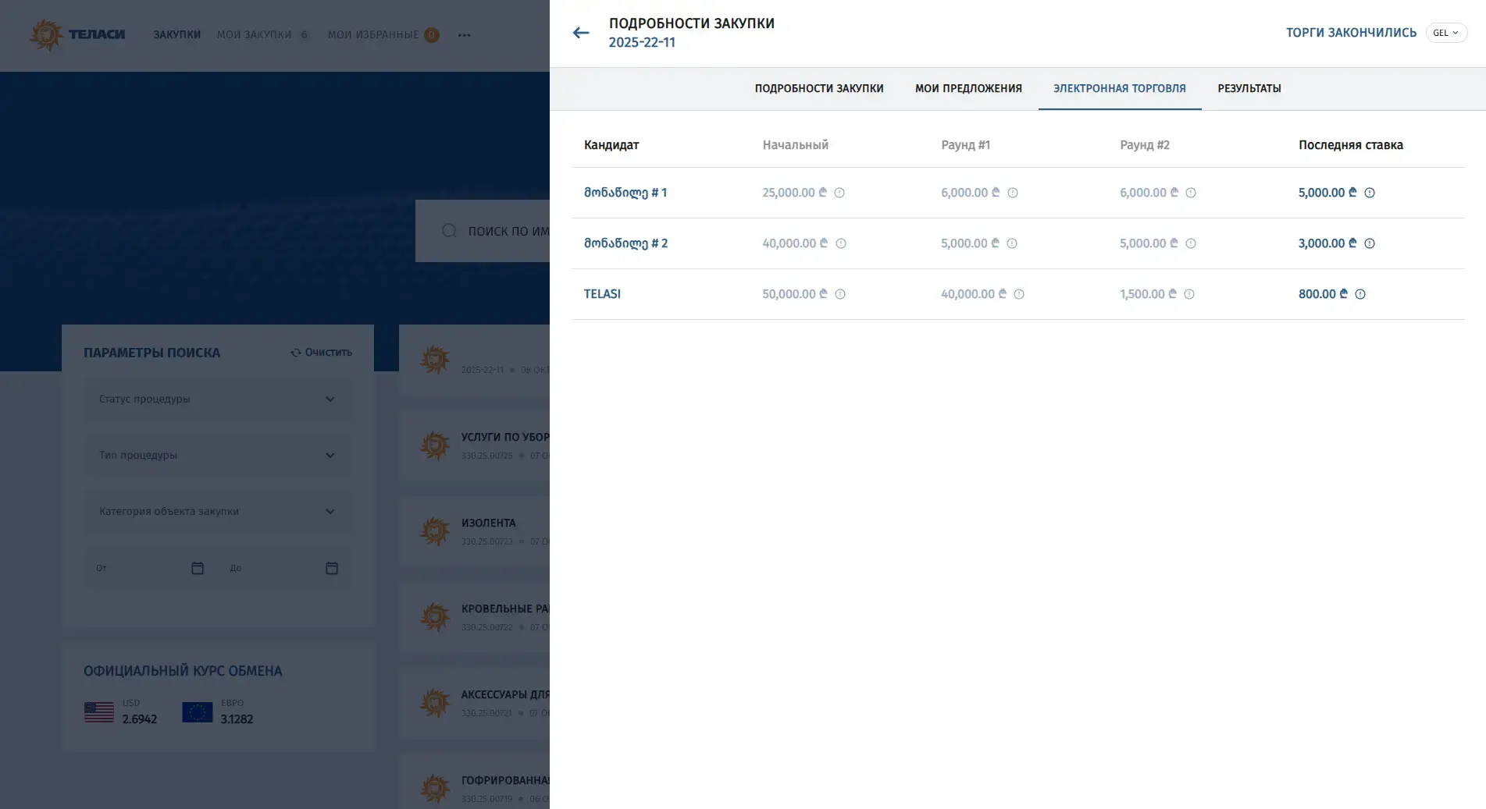
Task: Open the GEL currency dropdown
Action: tap(1445, 33)
